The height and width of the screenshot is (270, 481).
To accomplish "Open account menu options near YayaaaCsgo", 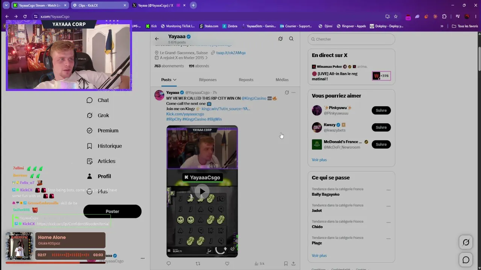I will pos(142,258).
